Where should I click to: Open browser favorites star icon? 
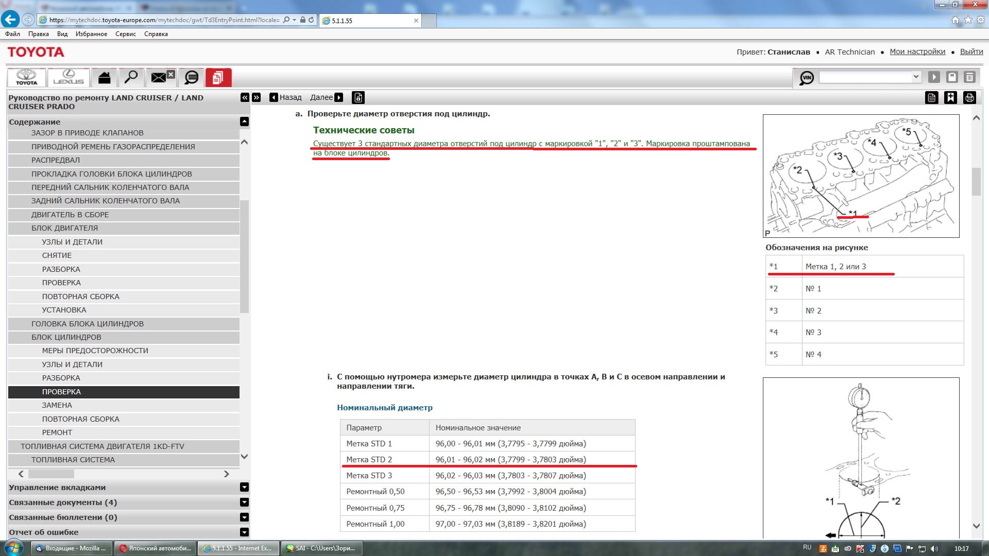968,20
